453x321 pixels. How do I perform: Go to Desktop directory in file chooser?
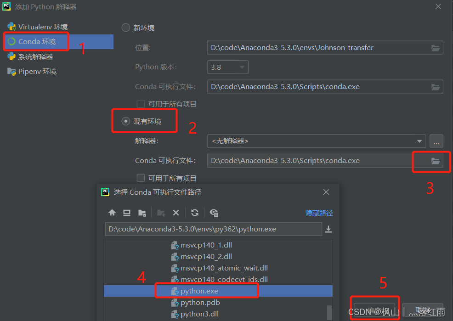(x=126, y=213)
